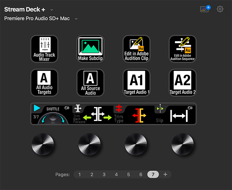Click the Edit in Adobe Audition Clip key
Image resolution: width=232 pixels, height=190 pixels.
click(136, 49)
